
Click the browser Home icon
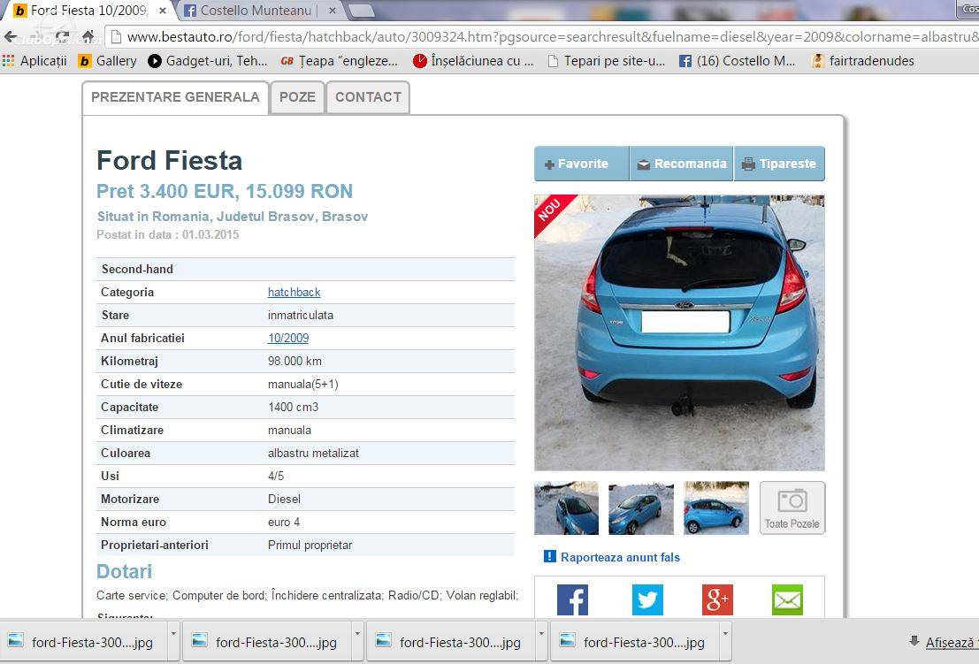pos(88,37)
